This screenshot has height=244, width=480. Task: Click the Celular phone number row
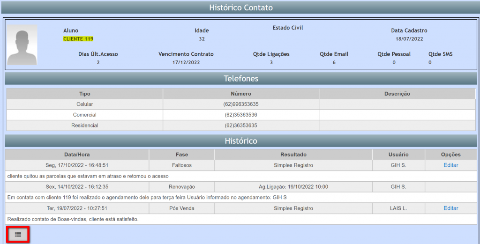(x=241, y=104)
